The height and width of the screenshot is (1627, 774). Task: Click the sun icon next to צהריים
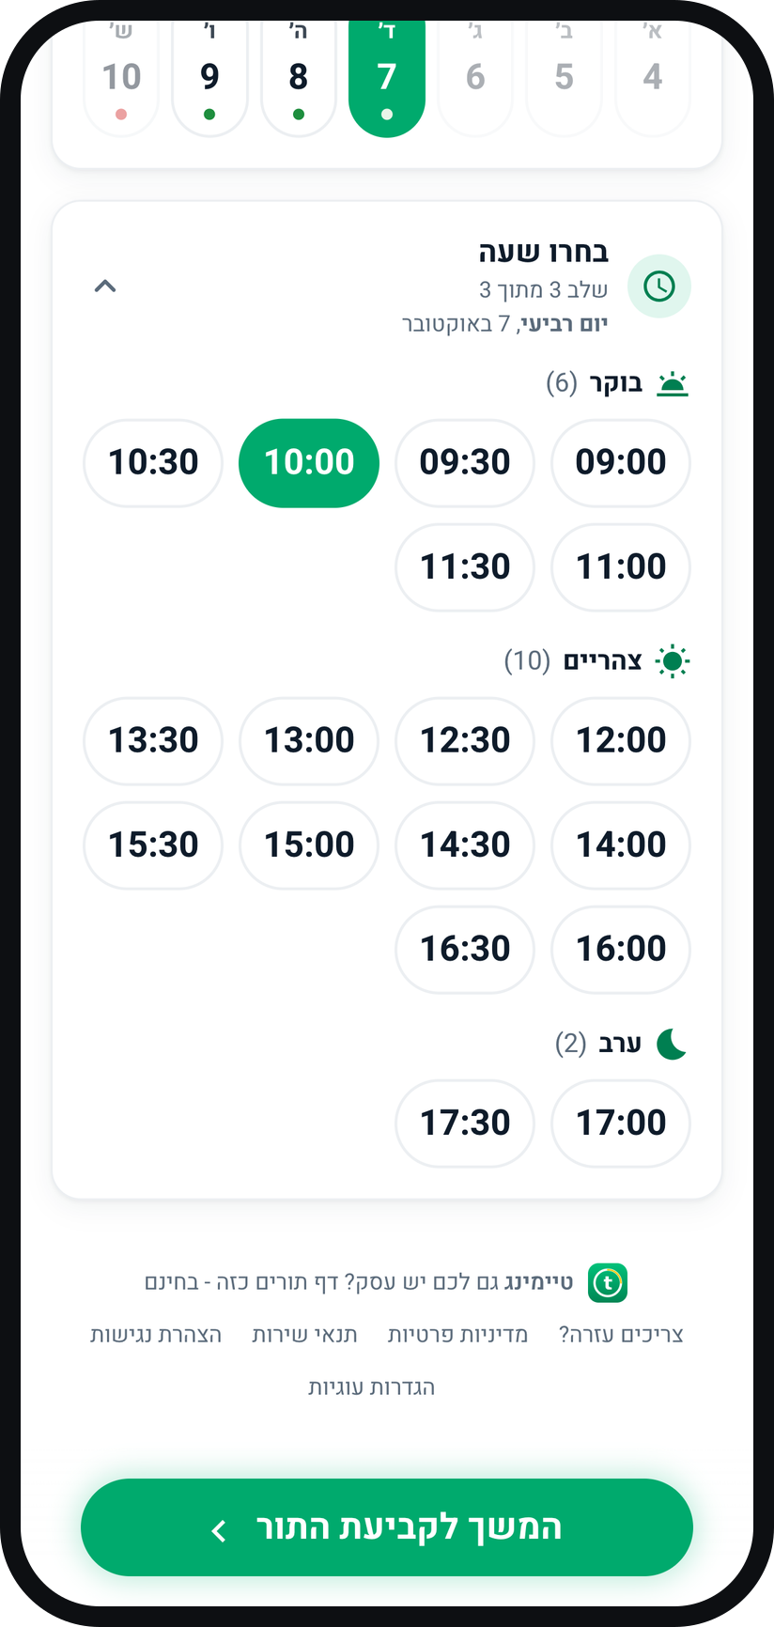[x=673, y=661]
